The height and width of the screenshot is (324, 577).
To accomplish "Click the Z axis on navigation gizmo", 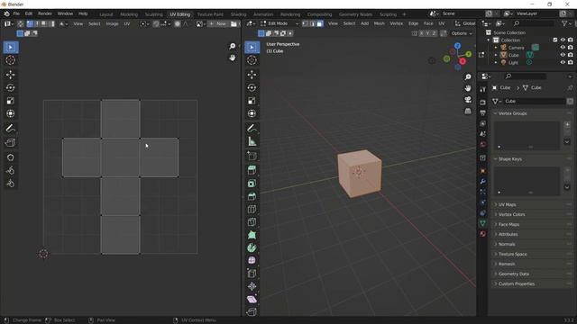I will tap(457, 46).
